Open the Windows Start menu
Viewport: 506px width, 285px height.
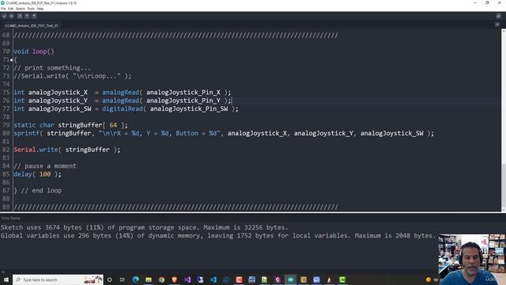coord(6,279)
